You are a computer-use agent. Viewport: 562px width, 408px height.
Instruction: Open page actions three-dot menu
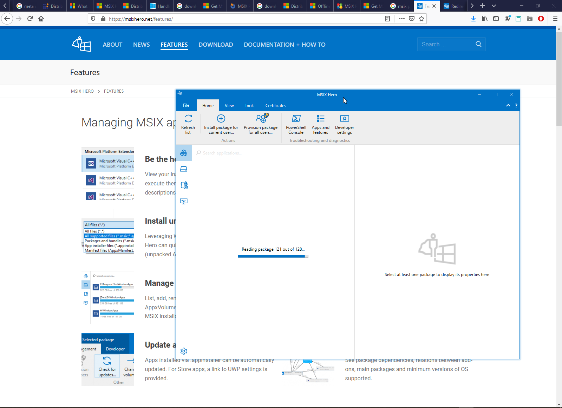point(402,19)
